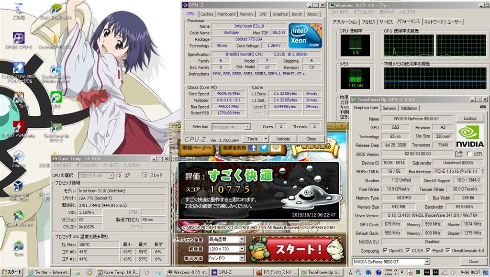Open the Lhaplus desktop icon

pos(19,159)
